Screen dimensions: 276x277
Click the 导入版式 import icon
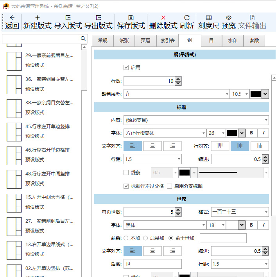pyautogui.click(x=68, y=18)
